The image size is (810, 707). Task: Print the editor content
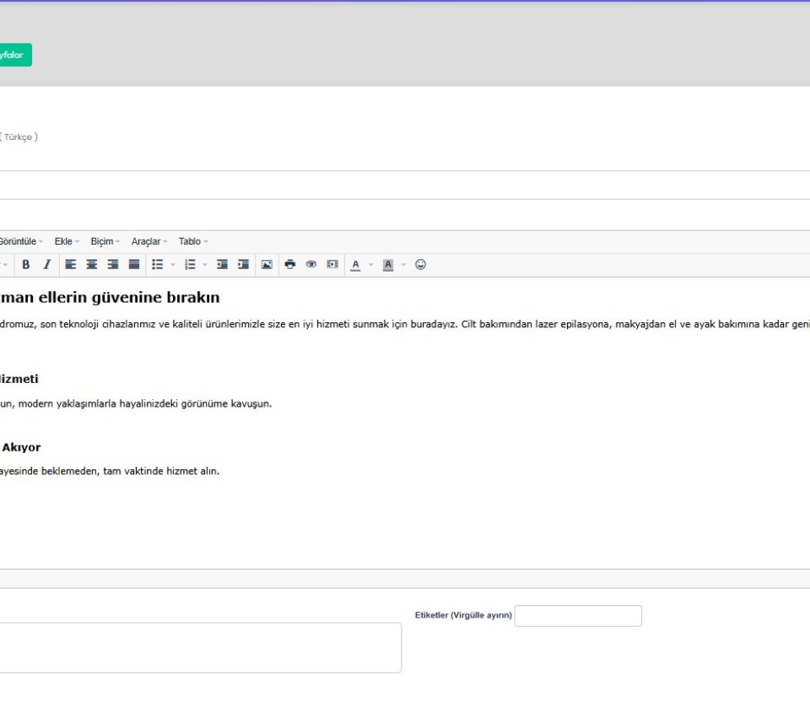290,265
